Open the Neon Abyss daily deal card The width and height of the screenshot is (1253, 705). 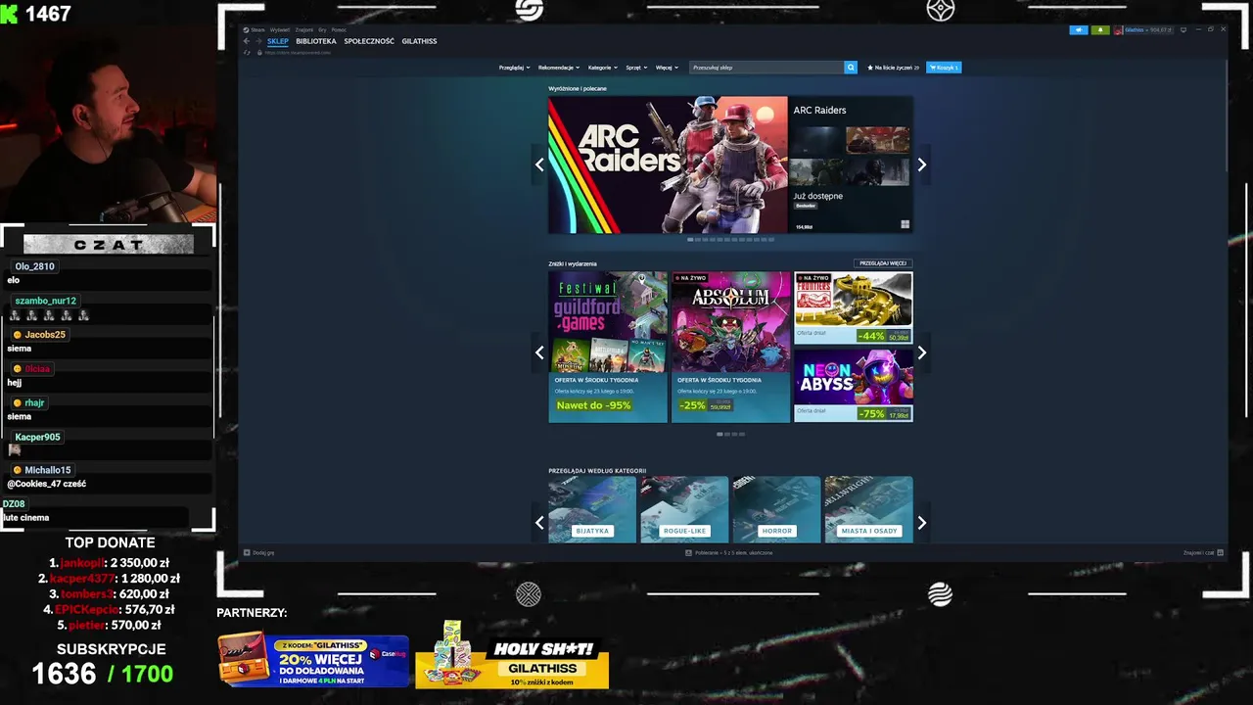[x=854, y=385]
